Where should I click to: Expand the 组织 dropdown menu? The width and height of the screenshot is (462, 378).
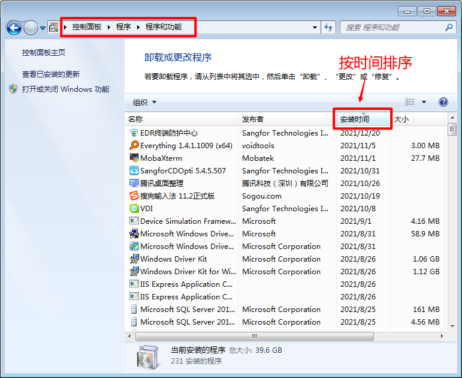[x=144, y=102]
